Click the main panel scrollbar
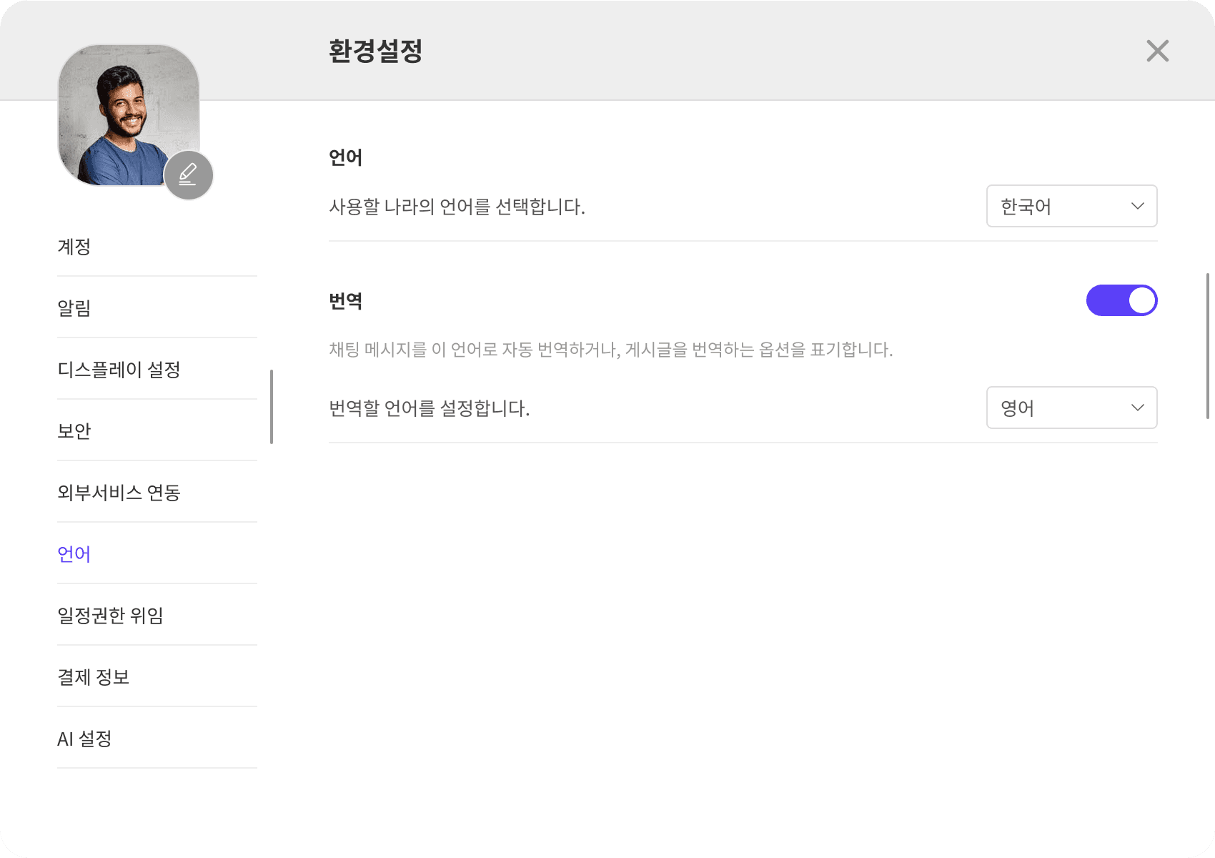The height and width of the screenshot is (858, 1215). [1208, 345]
